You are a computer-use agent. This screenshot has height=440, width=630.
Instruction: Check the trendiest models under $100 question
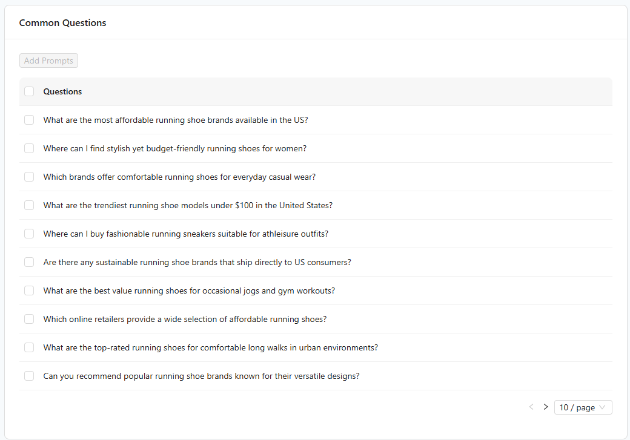[29, 205]
